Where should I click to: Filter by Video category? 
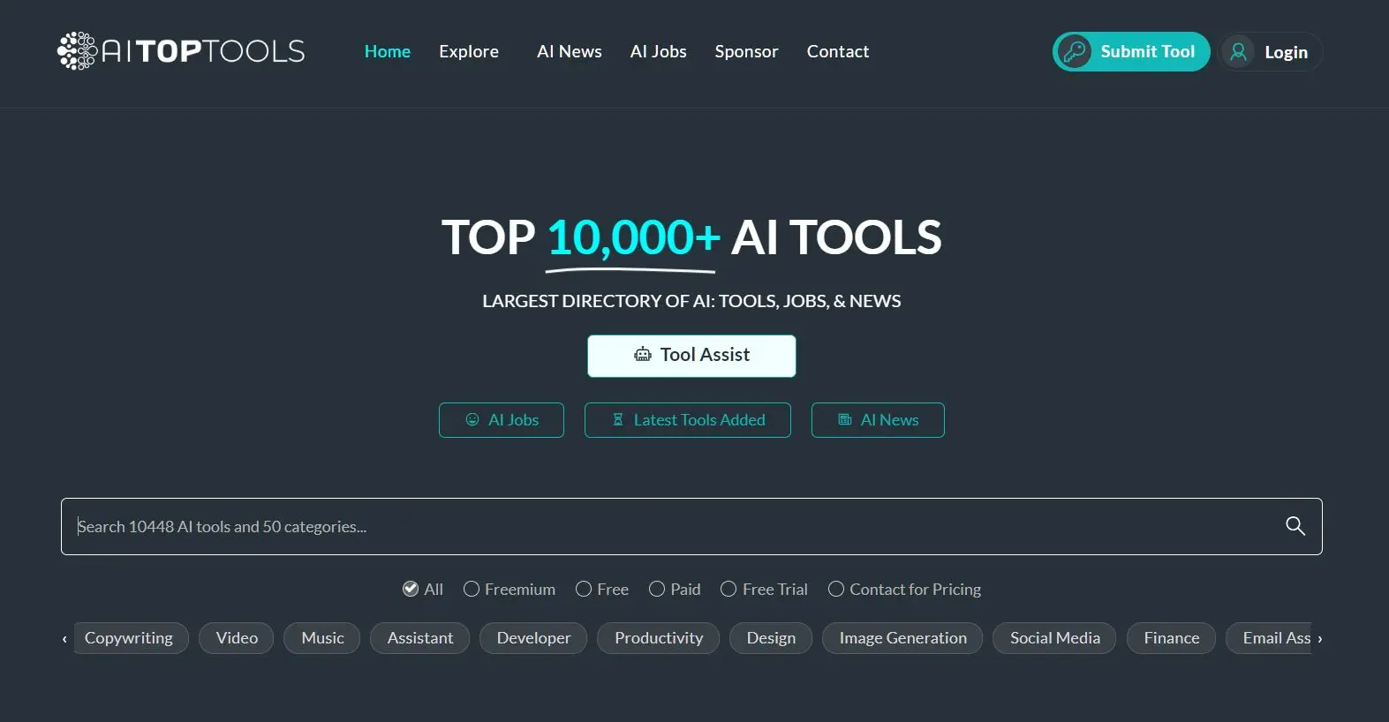[x=237, y=638]
